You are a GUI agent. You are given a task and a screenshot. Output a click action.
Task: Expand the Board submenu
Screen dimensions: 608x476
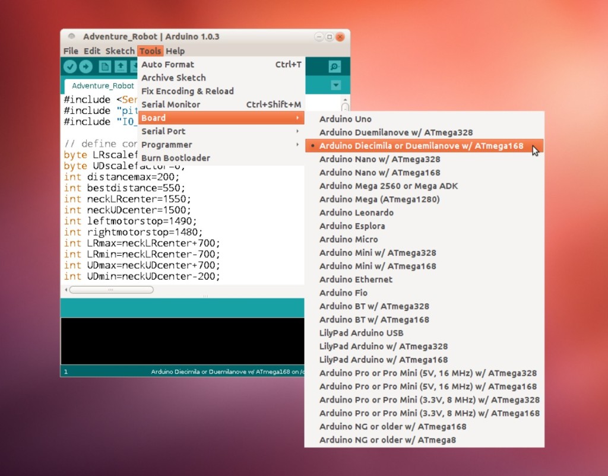pyautogui.click(x=221, y=118)
